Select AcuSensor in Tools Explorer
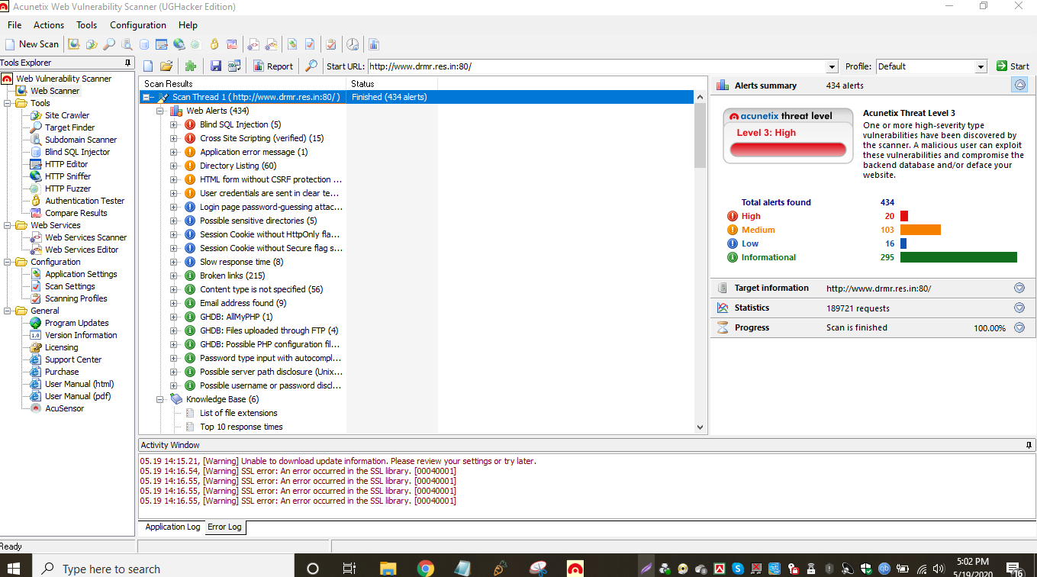The height and width of the screenshot is (577, 1037). coord(64,408)
